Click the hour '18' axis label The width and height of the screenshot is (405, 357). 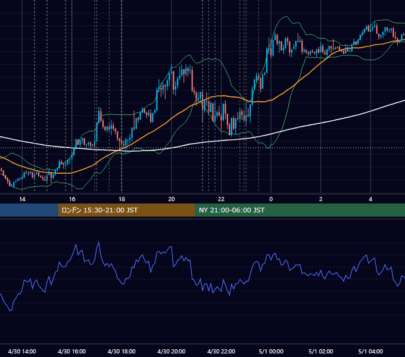tap(121, 199)
